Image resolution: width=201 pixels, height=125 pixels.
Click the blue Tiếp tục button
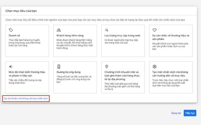pos(190,113)
